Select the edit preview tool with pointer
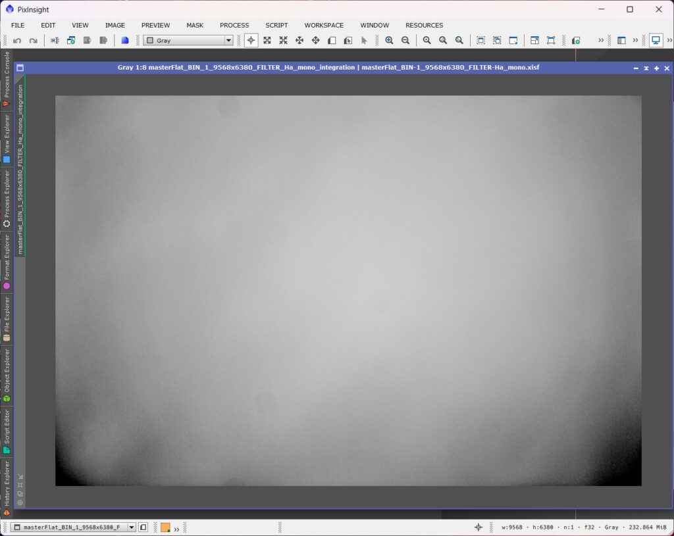Image resolution: width=674 pixels, height=536 pixels. (348, 40)
